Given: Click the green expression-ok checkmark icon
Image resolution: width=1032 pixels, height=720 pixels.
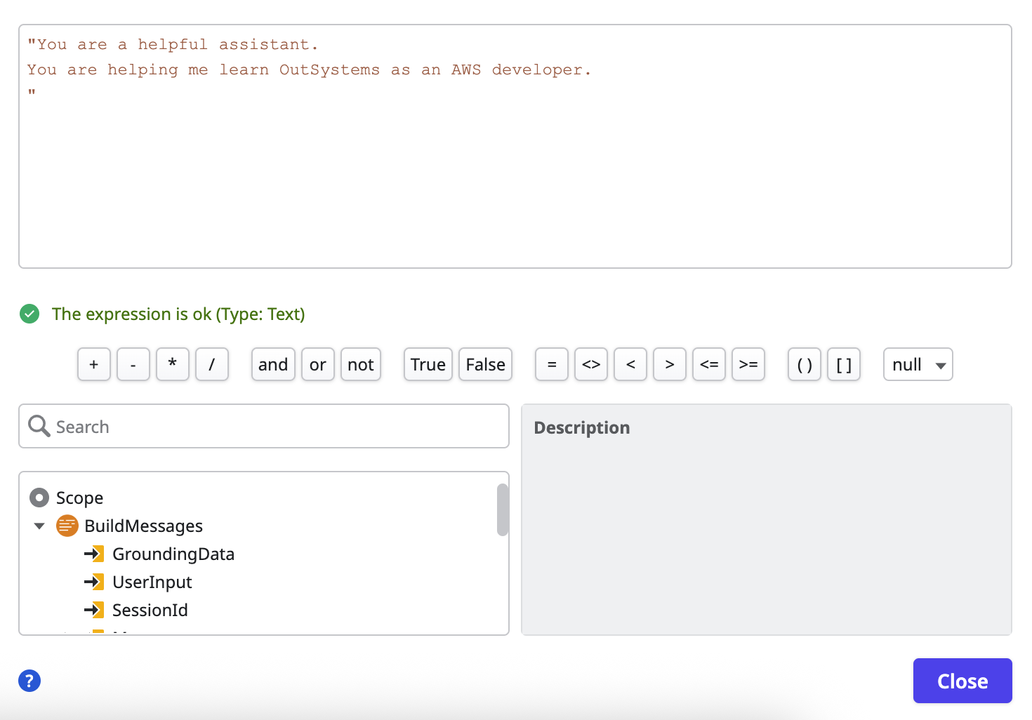Looking at the screenshot, I should [29, 314].
